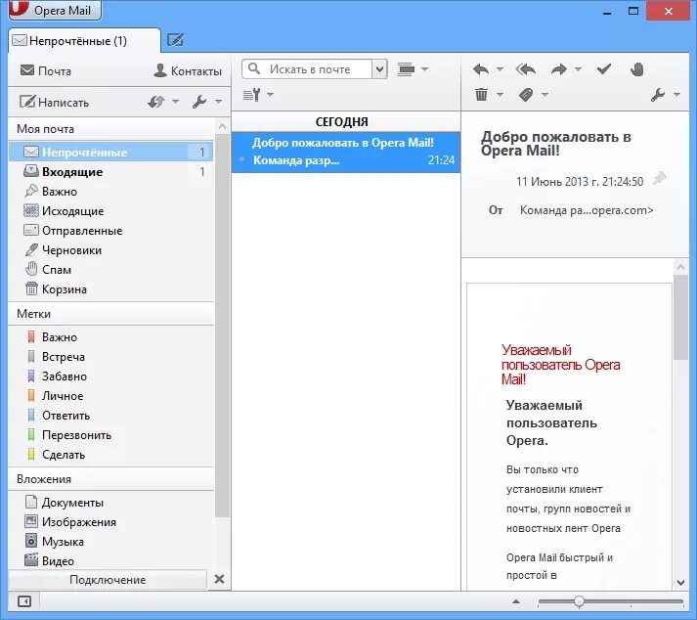This screenshot has width=697, height=620.
Task: Expand the Forward dropdown arrow
Action: [578, 69]
